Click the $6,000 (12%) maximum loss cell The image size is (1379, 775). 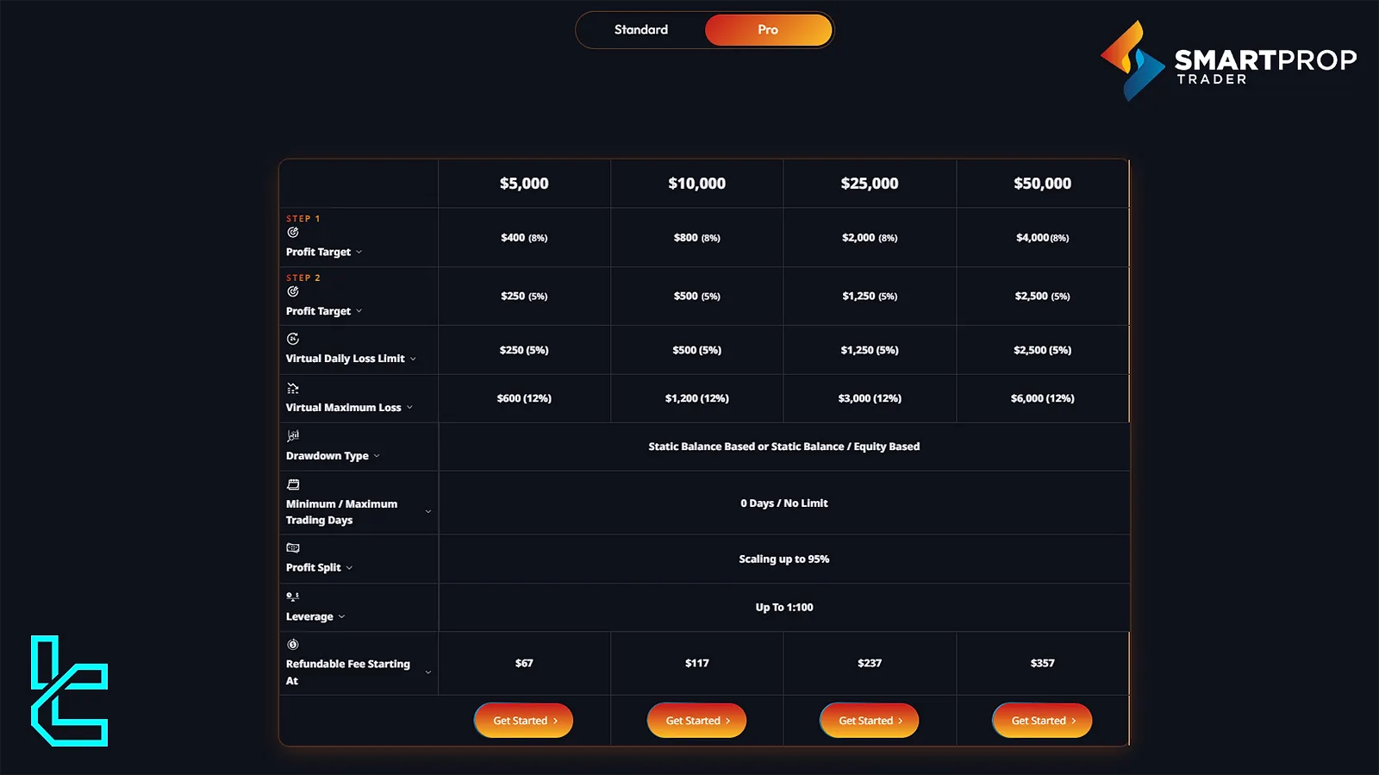point(1043,398)
